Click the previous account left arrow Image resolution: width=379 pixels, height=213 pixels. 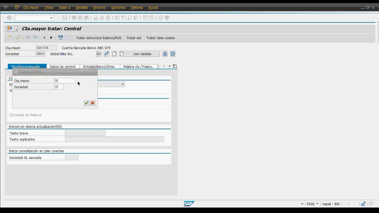44,38
